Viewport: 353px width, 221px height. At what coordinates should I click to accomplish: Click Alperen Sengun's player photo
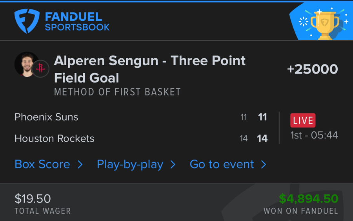[x=26, y=64]
